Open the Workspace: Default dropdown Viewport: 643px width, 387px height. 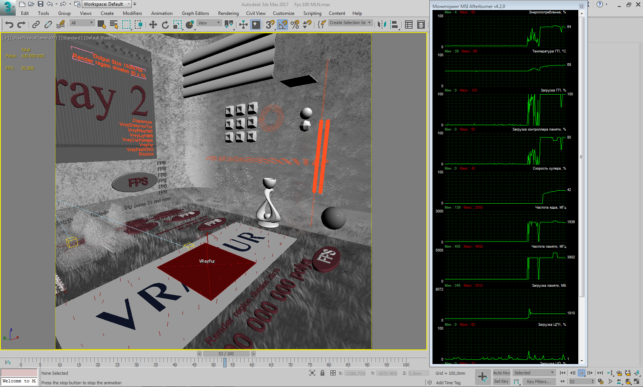click(x=107, y=4)
